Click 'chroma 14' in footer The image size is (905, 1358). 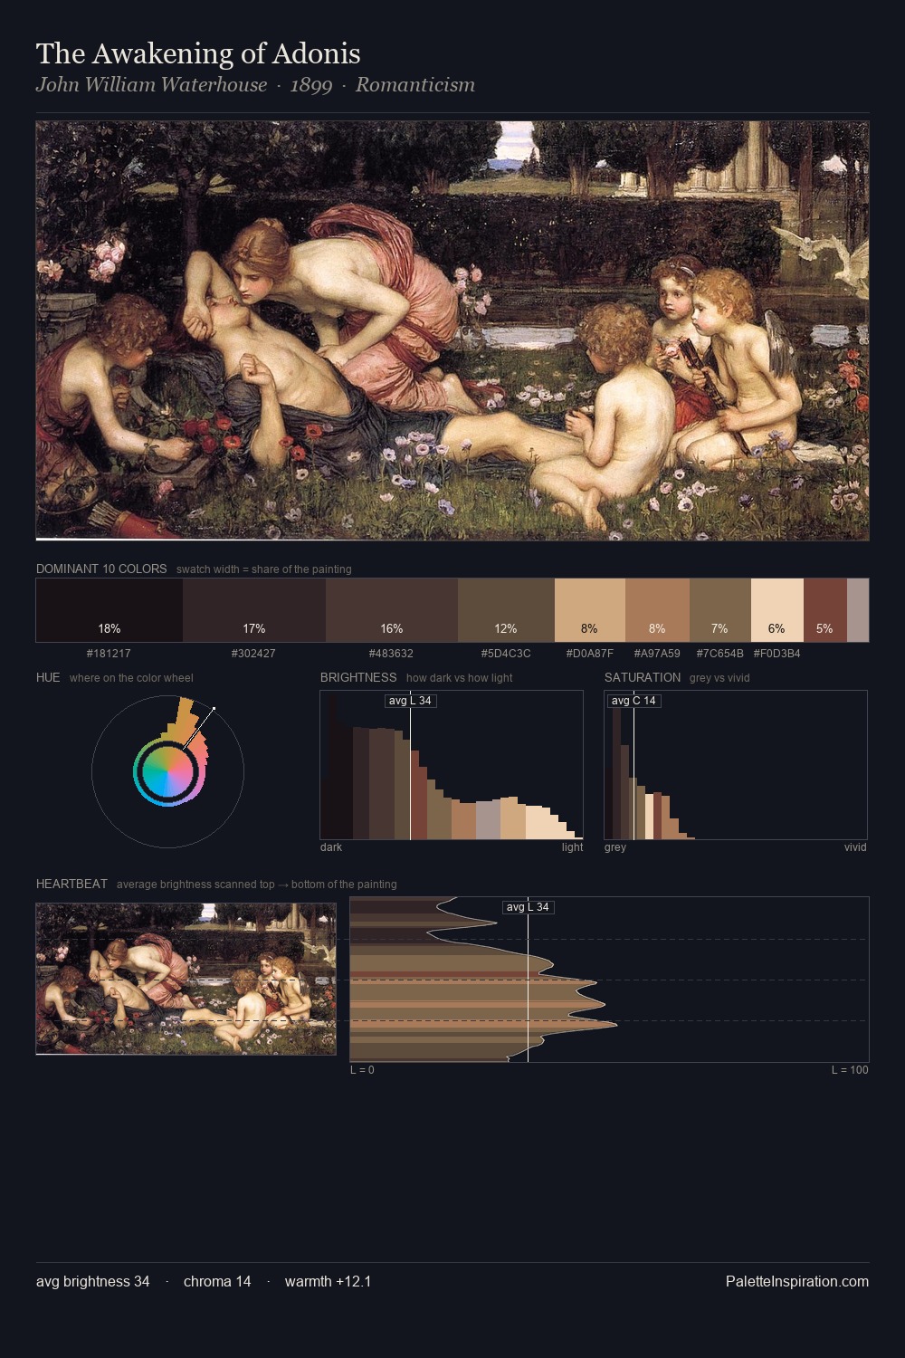tap(217, 1281)
